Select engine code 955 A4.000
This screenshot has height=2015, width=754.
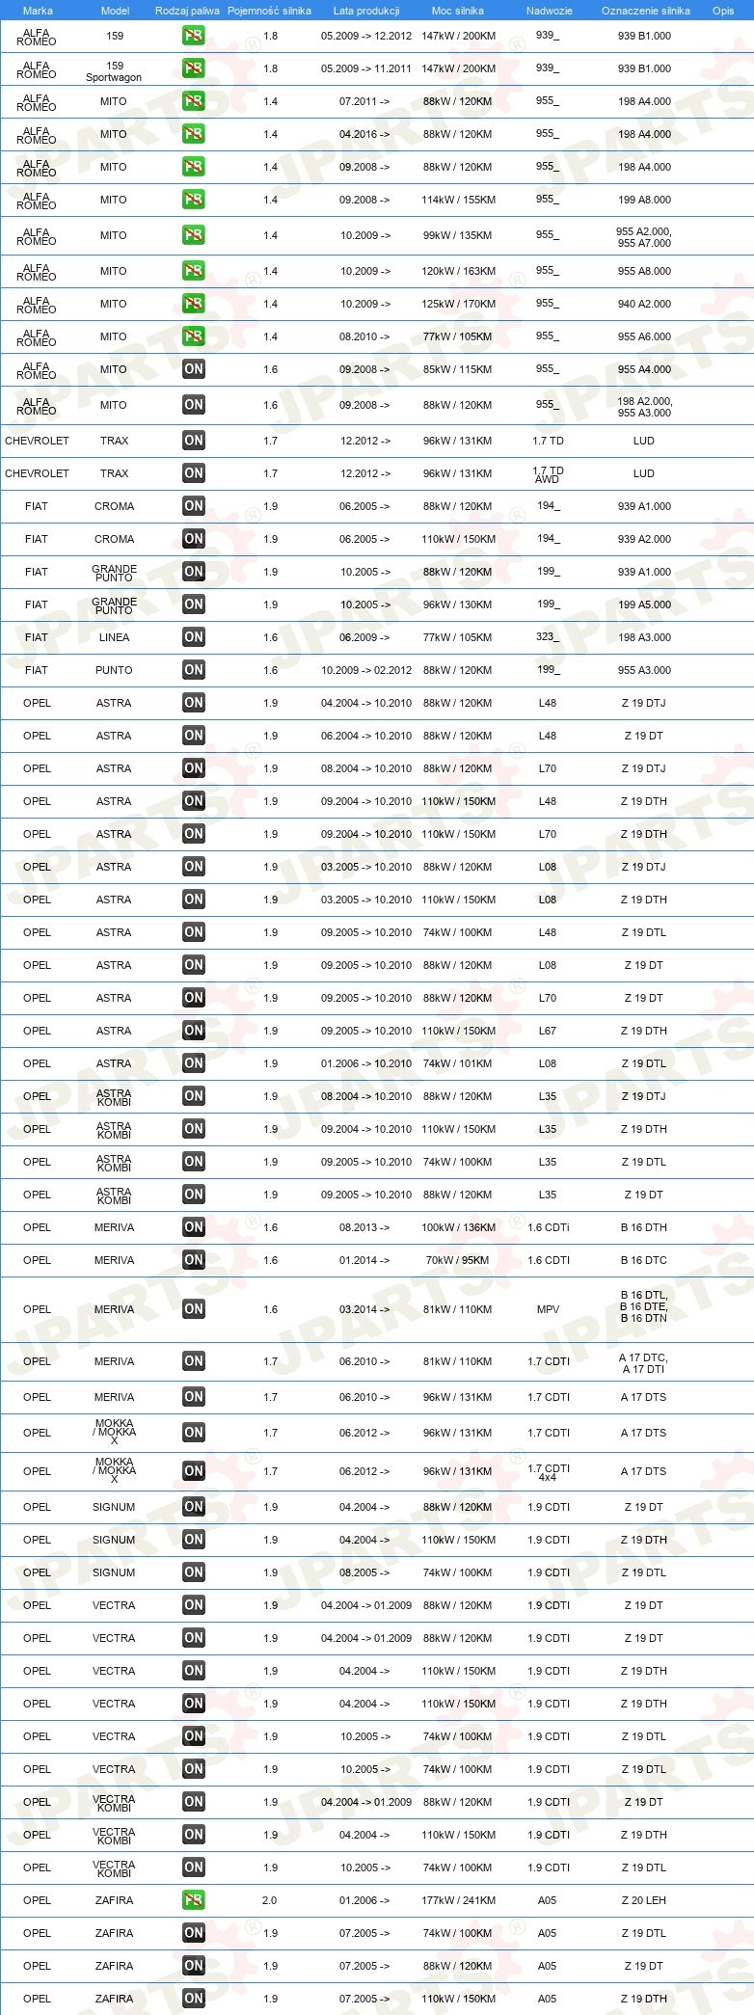click(644, 369)
